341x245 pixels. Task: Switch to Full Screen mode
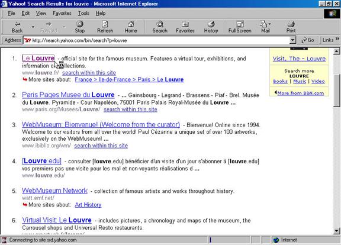click(240, 27)
